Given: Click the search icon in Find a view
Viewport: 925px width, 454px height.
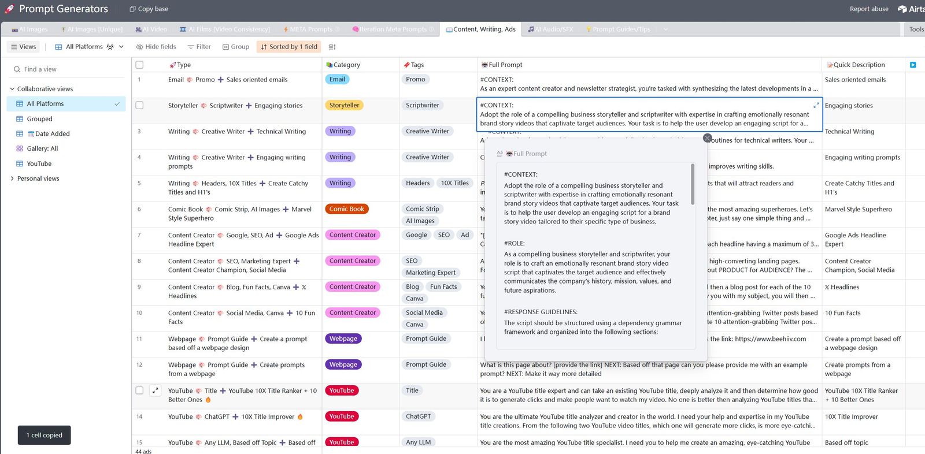Looking at the screenshot, I should 17,69.
